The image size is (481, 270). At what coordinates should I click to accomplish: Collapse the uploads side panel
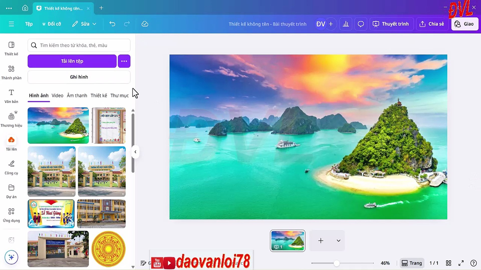pyautogui.click(x=135, y=152)
